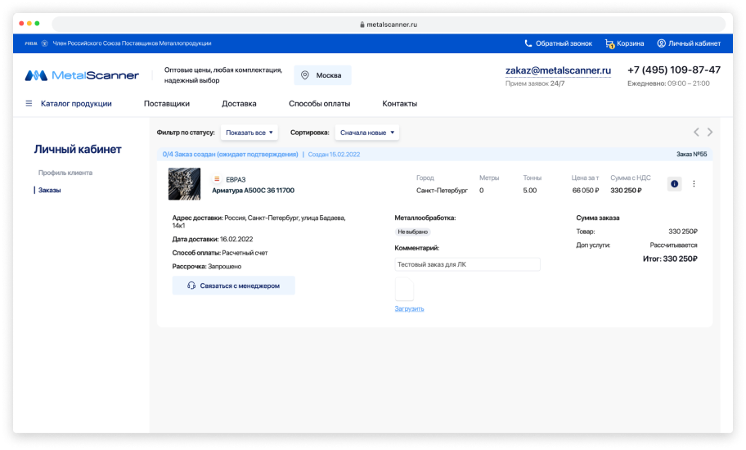746x450 pixels.
Task: Open the order info icon
Action: pyautogui.click(x=674, y=184)
